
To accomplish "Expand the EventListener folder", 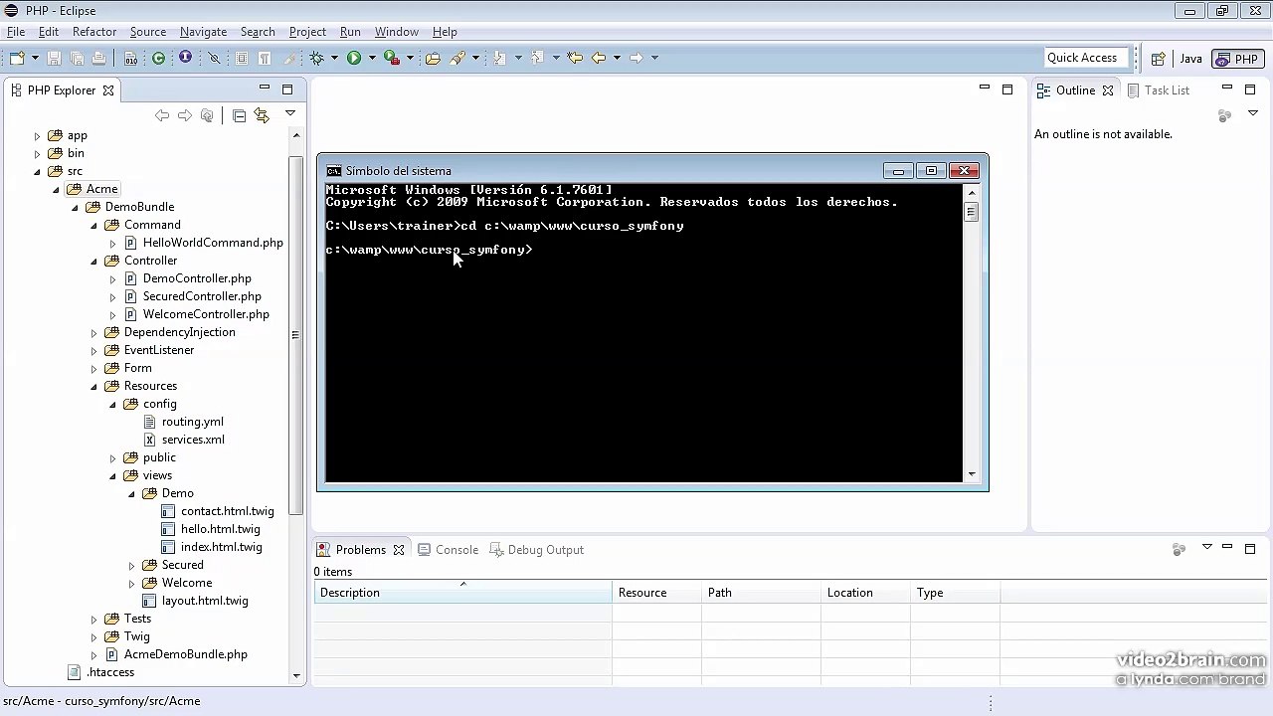I will pyautogui.click(x=94, y=351).
